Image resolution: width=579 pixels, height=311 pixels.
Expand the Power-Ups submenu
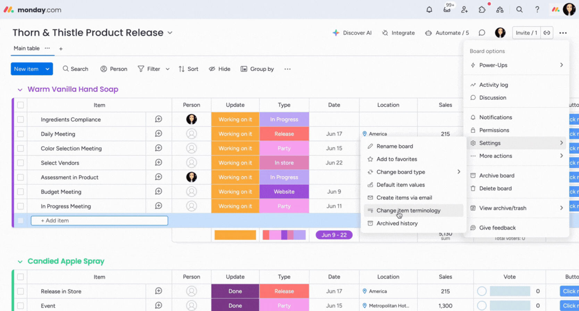click(x=561, y=65)
